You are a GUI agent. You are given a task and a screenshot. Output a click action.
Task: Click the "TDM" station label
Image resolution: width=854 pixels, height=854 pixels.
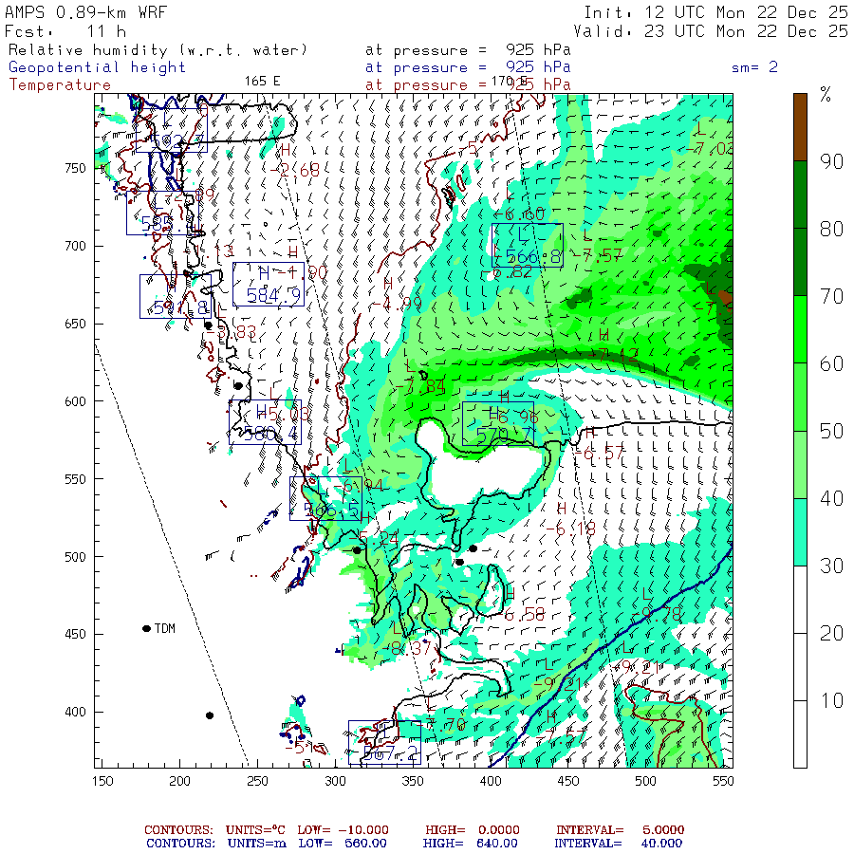point(164,628)
